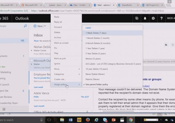Open Task View on taskbar
The image size is (175, 123).
click(49, 120)
